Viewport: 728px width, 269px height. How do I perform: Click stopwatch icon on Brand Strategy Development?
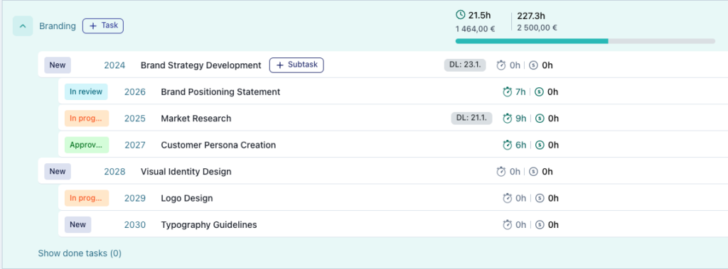click(x=501, y=65)
